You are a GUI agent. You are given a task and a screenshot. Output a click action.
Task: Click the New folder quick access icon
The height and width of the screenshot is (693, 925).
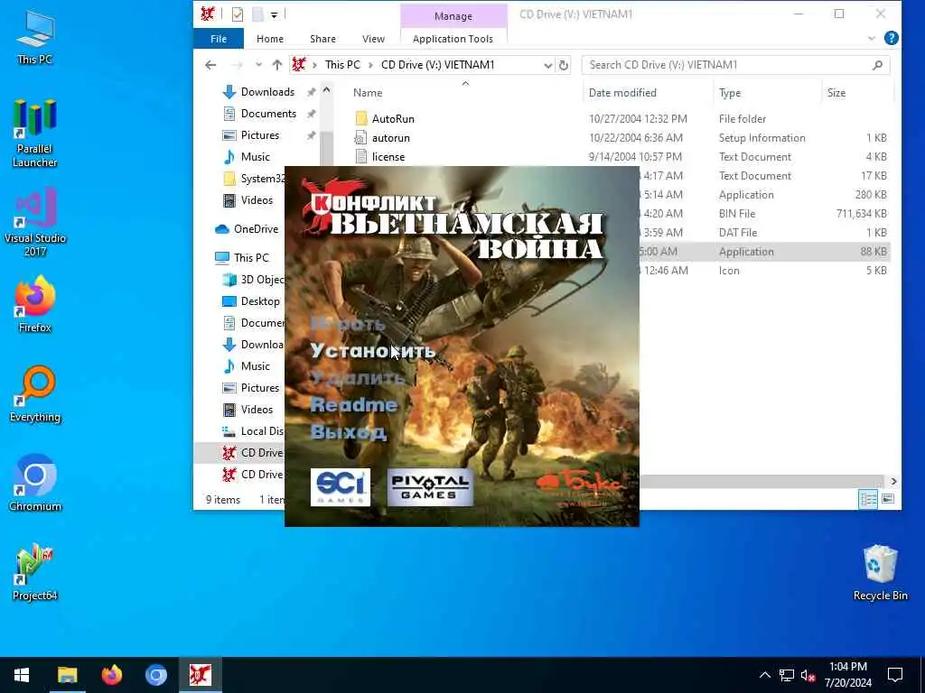pos(257,14)
